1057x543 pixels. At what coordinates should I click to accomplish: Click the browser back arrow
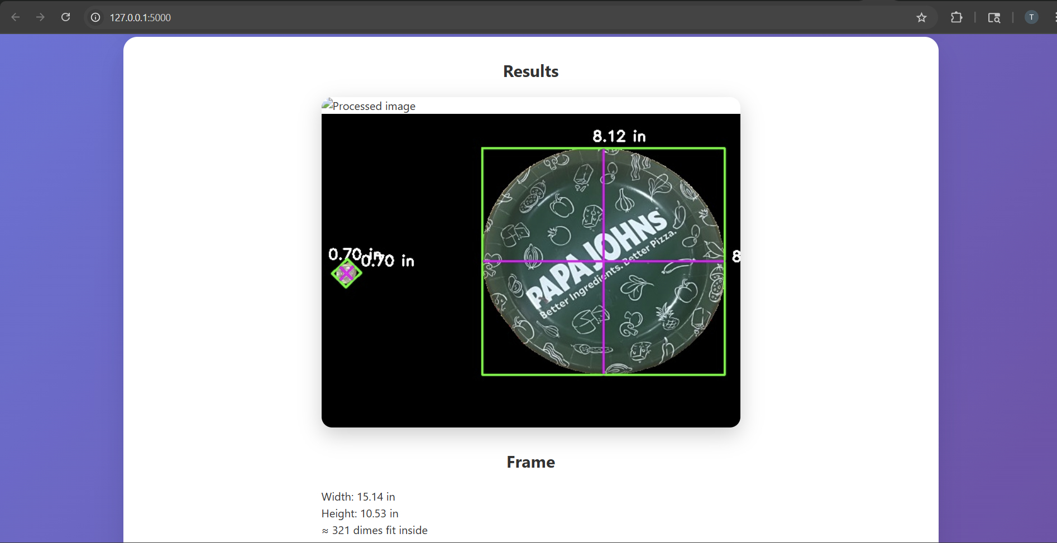pos(16,17)
